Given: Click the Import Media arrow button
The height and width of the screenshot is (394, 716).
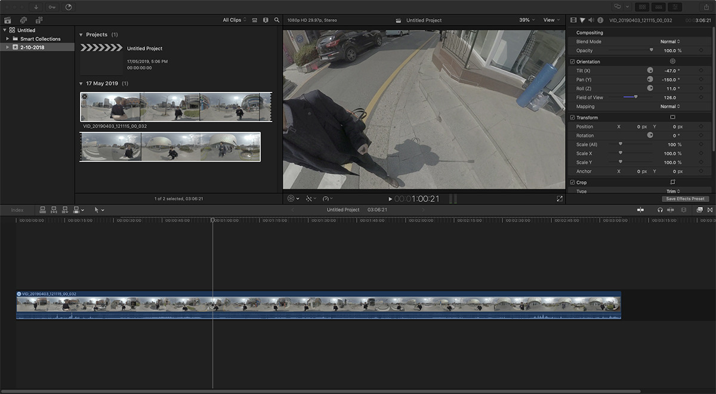Looking at the screenshot, I should (x=36, y=7).
